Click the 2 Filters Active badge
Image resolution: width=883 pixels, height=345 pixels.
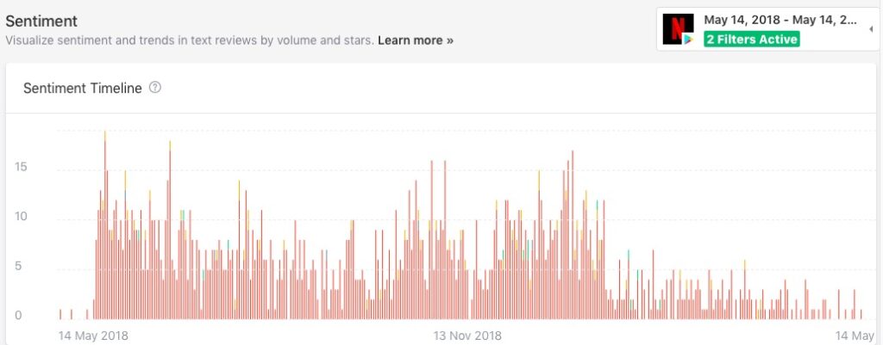pos(751,40)
